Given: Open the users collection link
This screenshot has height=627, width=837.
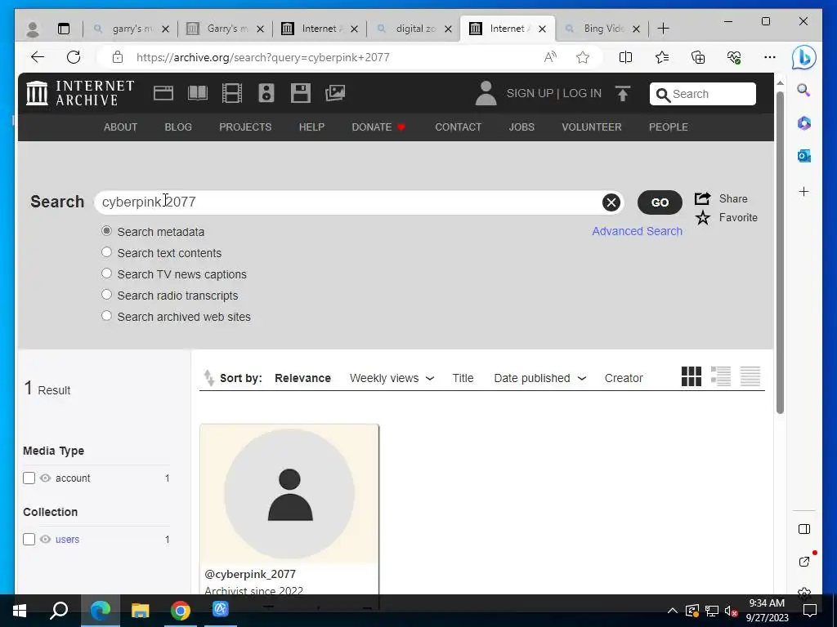Looking at the screenshot, I should (x=67, y=540).
